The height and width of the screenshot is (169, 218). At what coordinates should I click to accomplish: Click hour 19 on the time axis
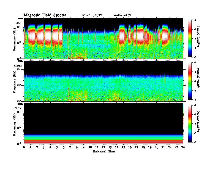tap(150, 147)
